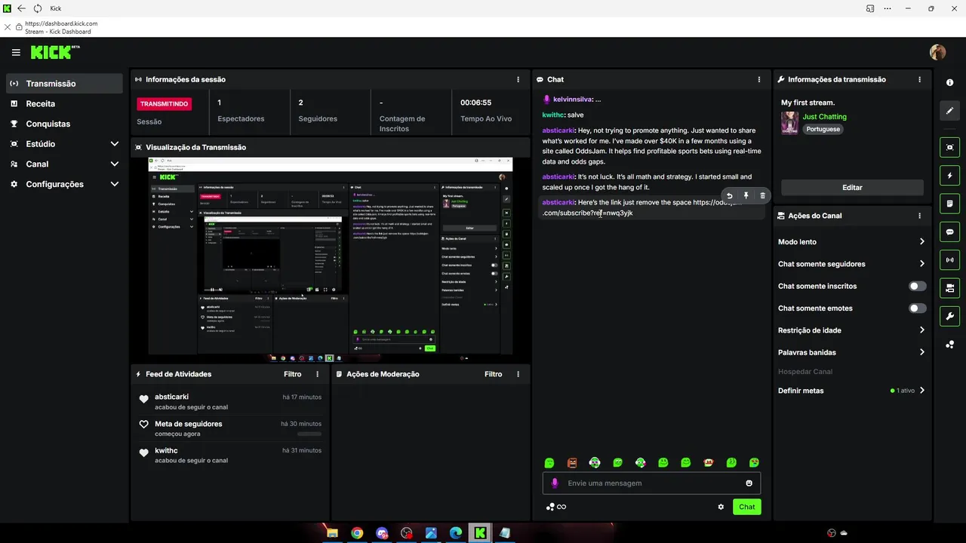
Task: Click the channel actions camera icon in the right sidebar
Action: [949, 288]
